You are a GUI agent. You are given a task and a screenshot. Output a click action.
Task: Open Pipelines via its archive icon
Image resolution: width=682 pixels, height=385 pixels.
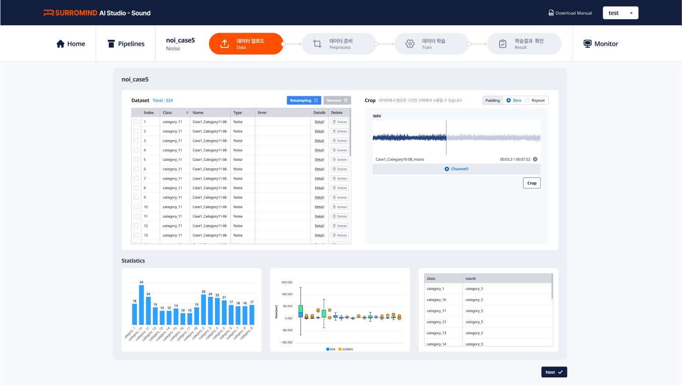click(x=111, y=44)
